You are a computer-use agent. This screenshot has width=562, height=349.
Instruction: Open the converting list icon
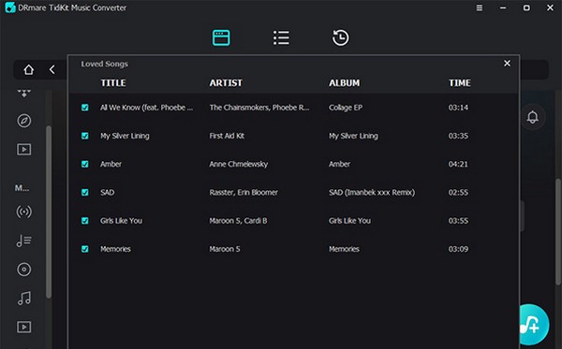click(x=281, y=37)
